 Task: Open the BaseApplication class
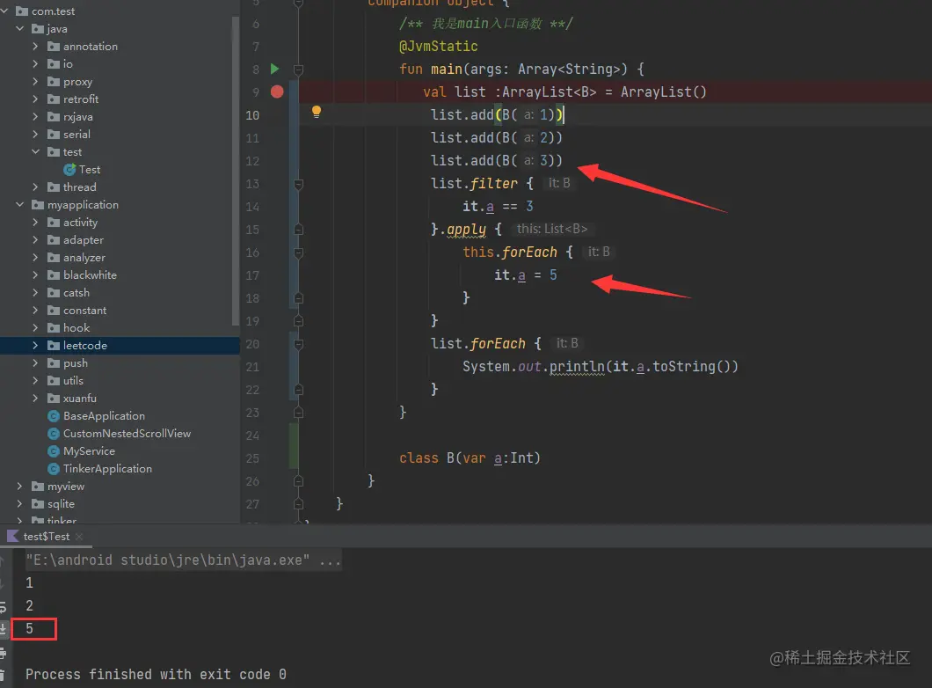tap(97, 415)
